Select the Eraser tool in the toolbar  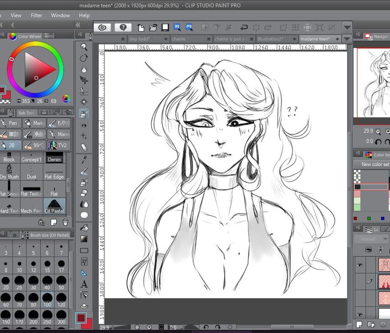pyautogui.click(x=84, y=146)
